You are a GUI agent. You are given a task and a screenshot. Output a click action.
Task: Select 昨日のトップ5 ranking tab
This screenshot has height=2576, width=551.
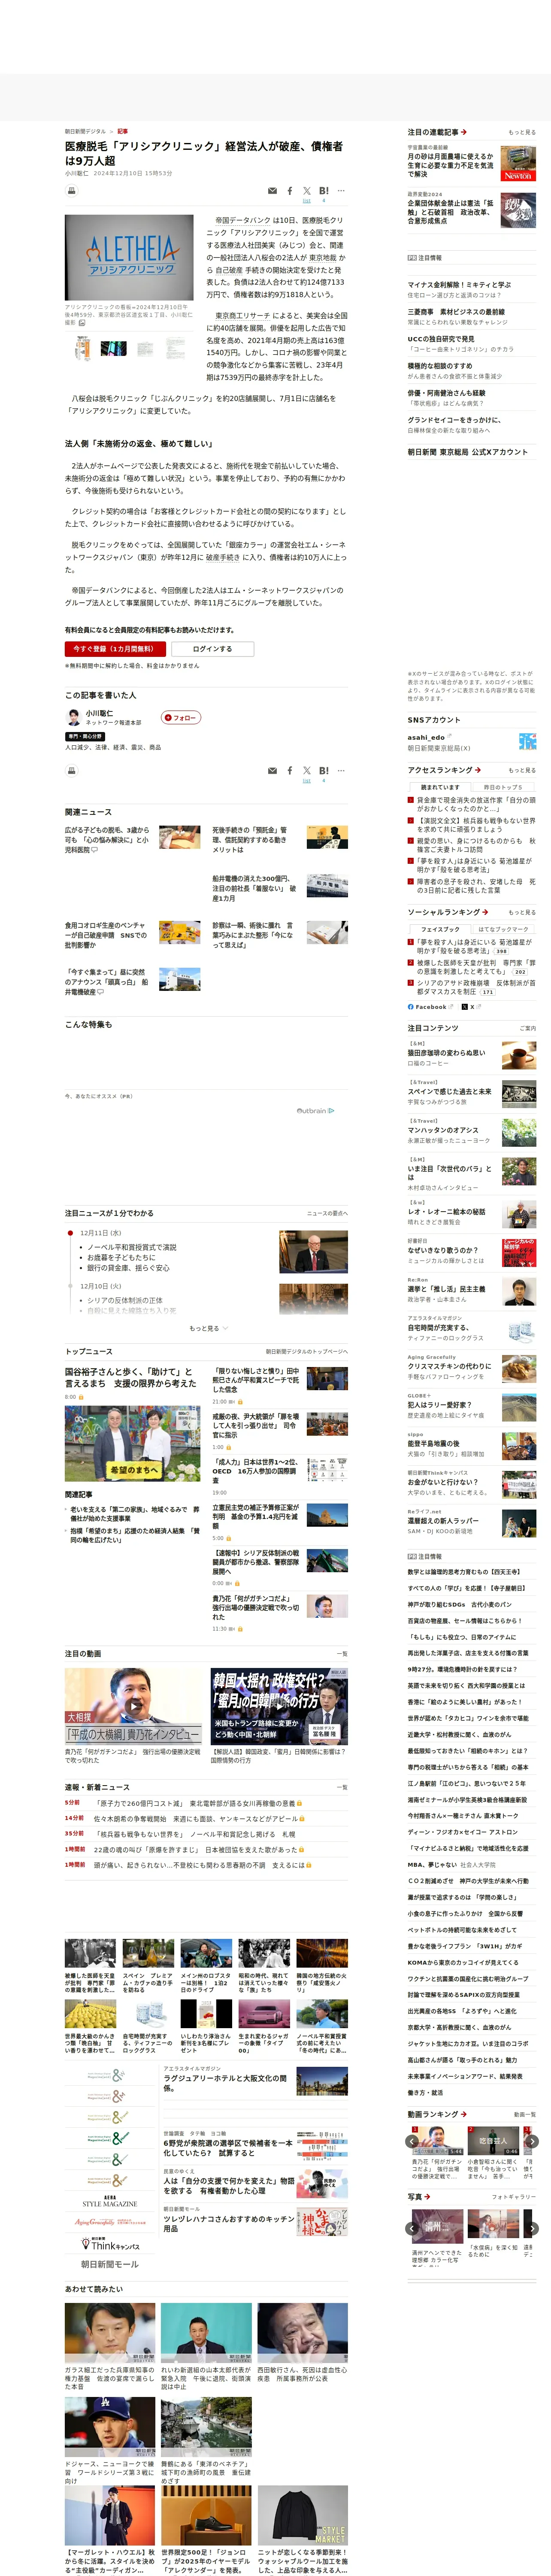coord(503,787)
